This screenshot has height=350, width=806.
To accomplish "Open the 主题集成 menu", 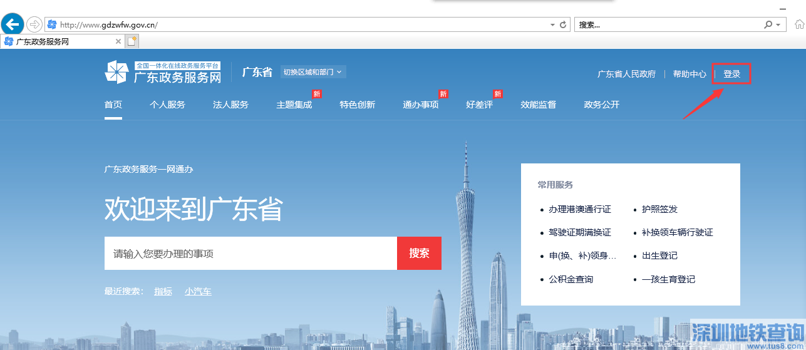I will click(294, 105).
